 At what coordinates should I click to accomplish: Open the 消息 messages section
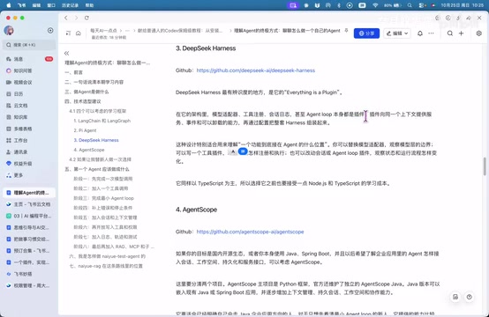[29, 59]
